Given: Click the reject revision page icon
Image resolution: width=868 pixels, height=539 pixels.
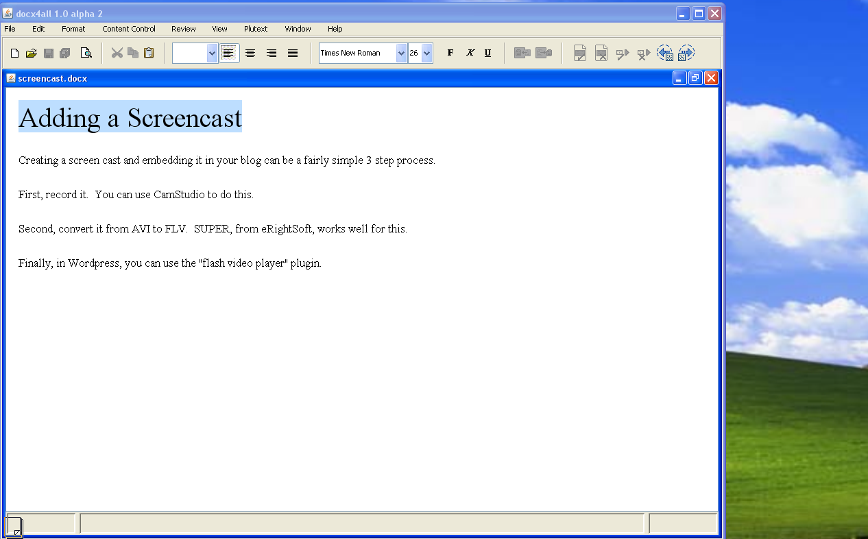Looking at the screenshot, I should click(601, 53).
